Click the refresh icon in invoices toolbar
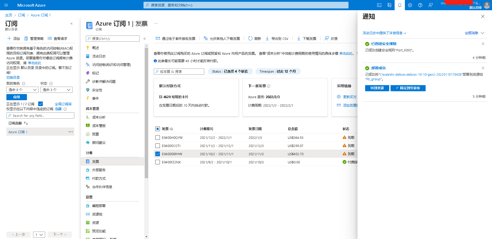The width and height of the screenshot is (492, 239). coord(250,38)
